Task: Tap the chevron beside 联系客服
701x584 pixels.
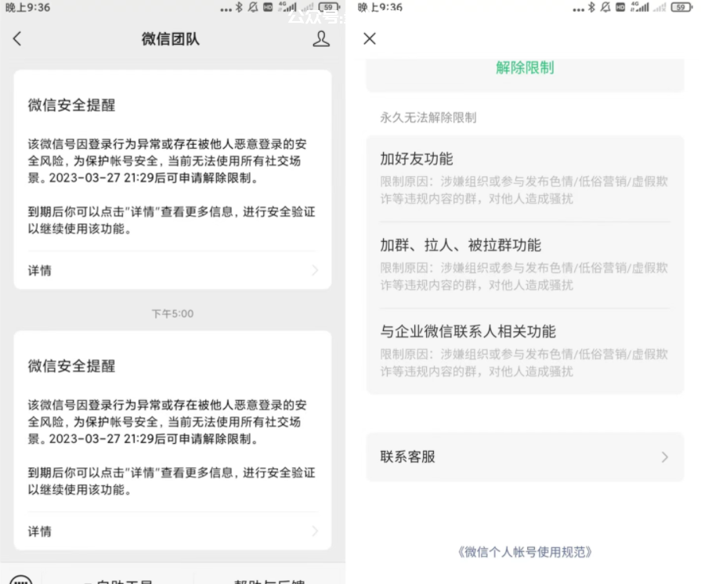Action: 665,457
